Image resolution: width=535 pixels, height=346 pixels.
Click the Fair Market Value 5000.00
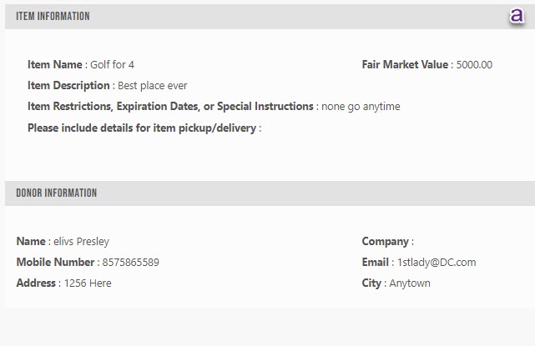(x=474, y=65)
